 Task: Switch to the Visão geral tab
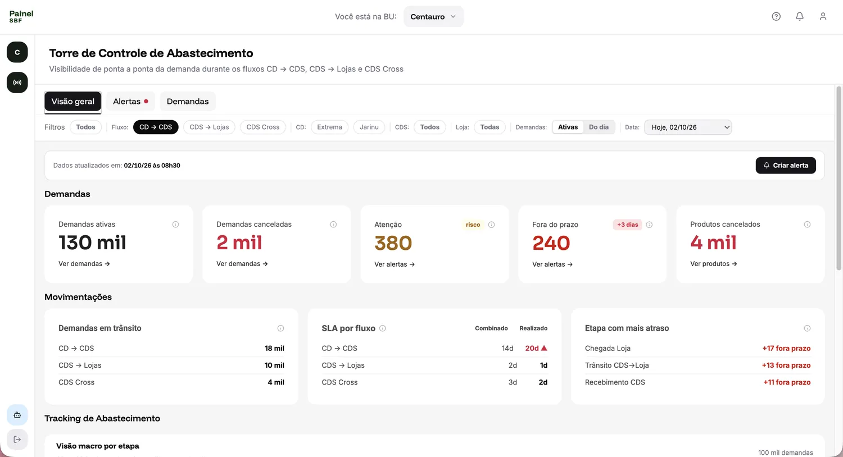(73, 102)
